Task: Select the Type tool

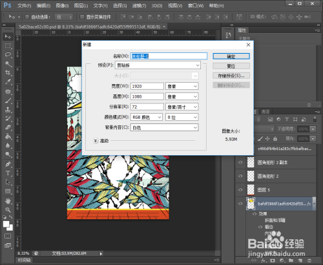Action: 8,173
